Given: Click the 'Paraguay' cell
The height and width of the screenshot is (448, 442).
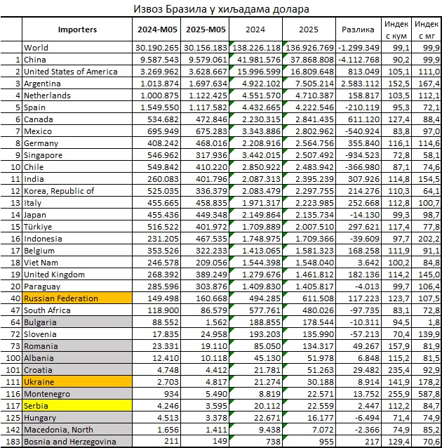Looking at the screenshot, I should click(x=77, y=286).
